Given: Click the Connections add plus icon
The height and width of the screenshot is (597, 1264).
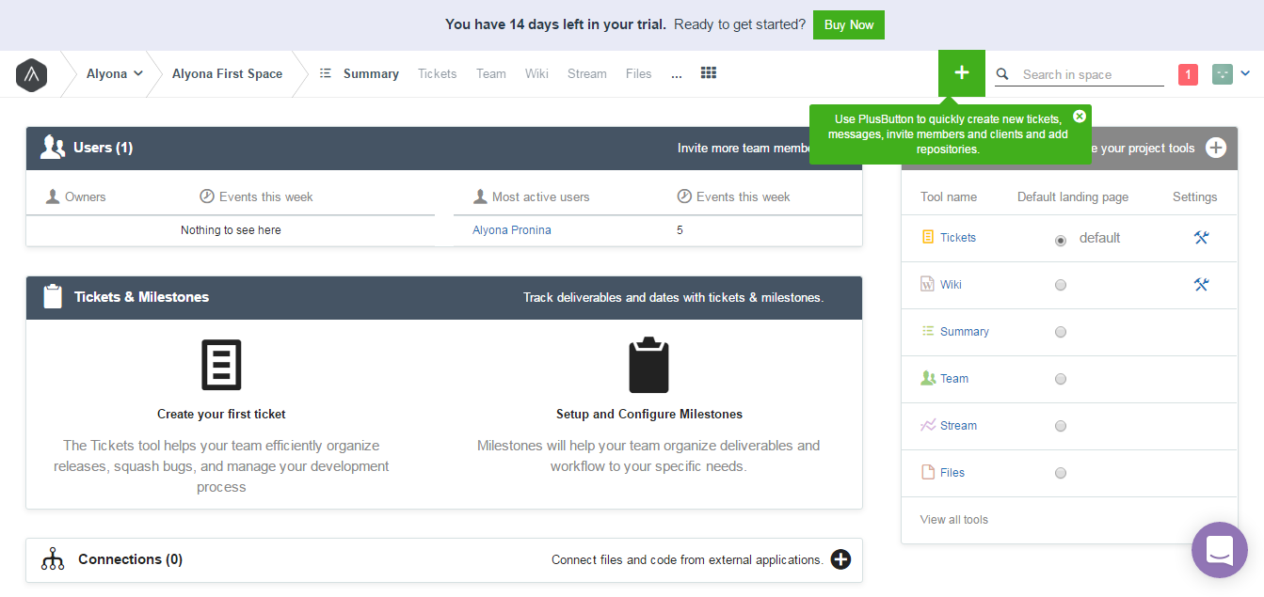Looking at the screenshot, I should (840, 559).
